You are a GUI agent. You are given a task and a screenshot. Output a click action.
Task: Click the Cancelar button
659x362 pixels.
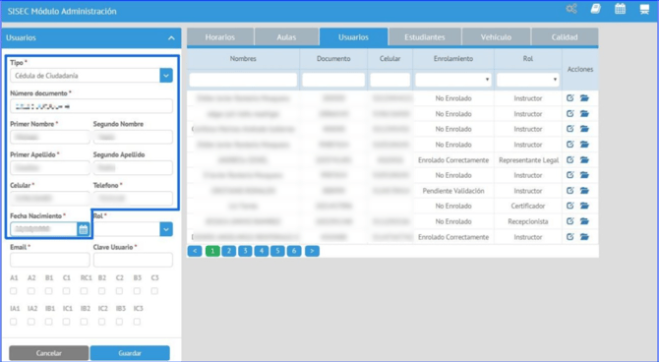coord(49,353)
